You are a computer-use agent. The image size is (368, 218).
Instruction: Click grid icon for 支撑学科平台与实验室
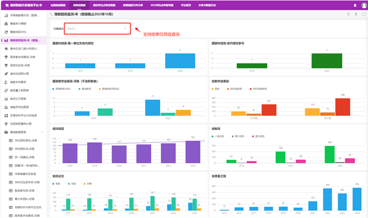[6, 116]
